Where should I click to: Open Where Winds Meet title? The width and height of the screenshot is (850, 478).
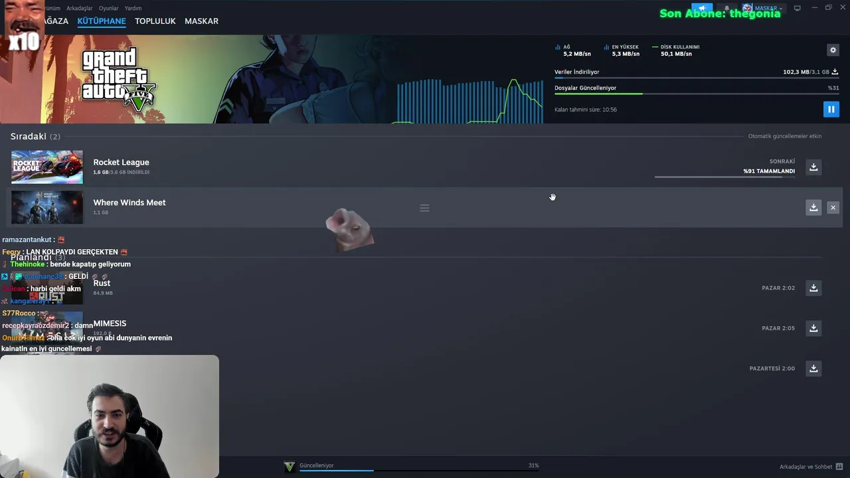click(x=129, y=202)
